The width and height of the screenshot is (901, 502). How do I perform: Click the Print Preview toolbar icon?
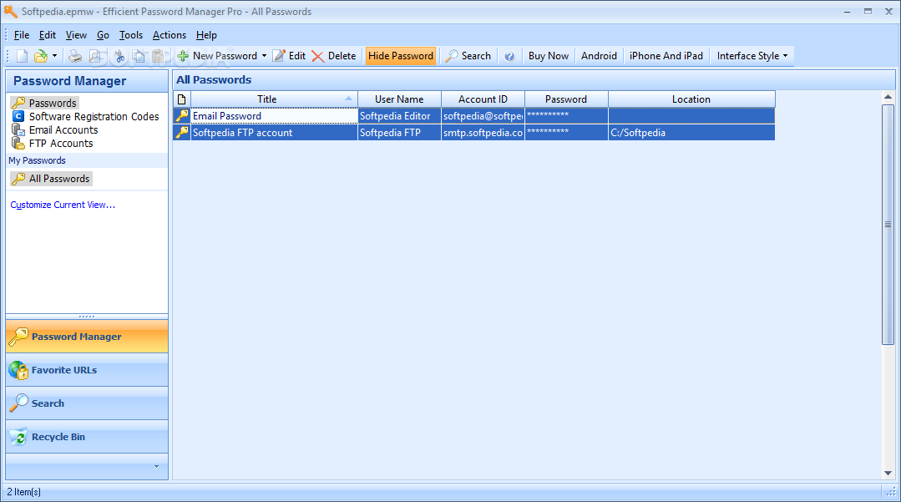tap(95, 56)
